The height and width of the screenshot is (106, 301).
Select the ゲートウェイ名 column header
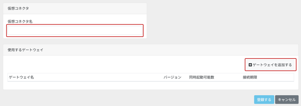21,78
